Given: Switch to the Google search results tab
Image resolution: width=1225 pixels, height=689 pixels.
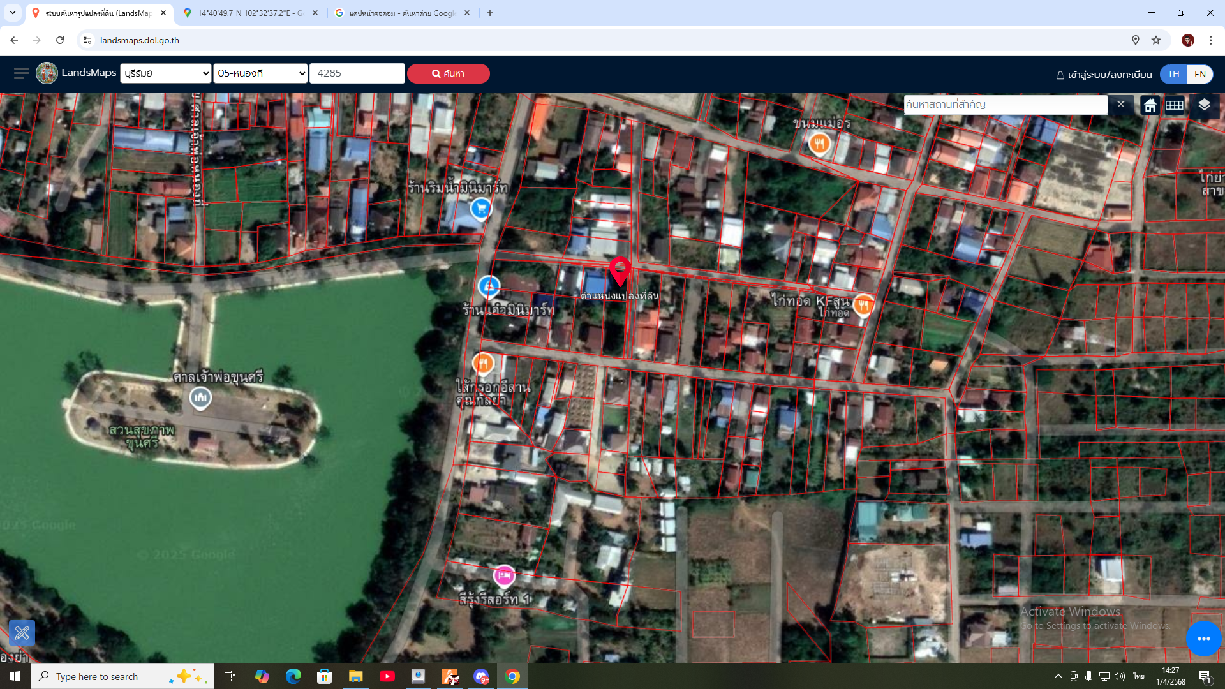Looking at the screenshot, I should coord(402,13).
